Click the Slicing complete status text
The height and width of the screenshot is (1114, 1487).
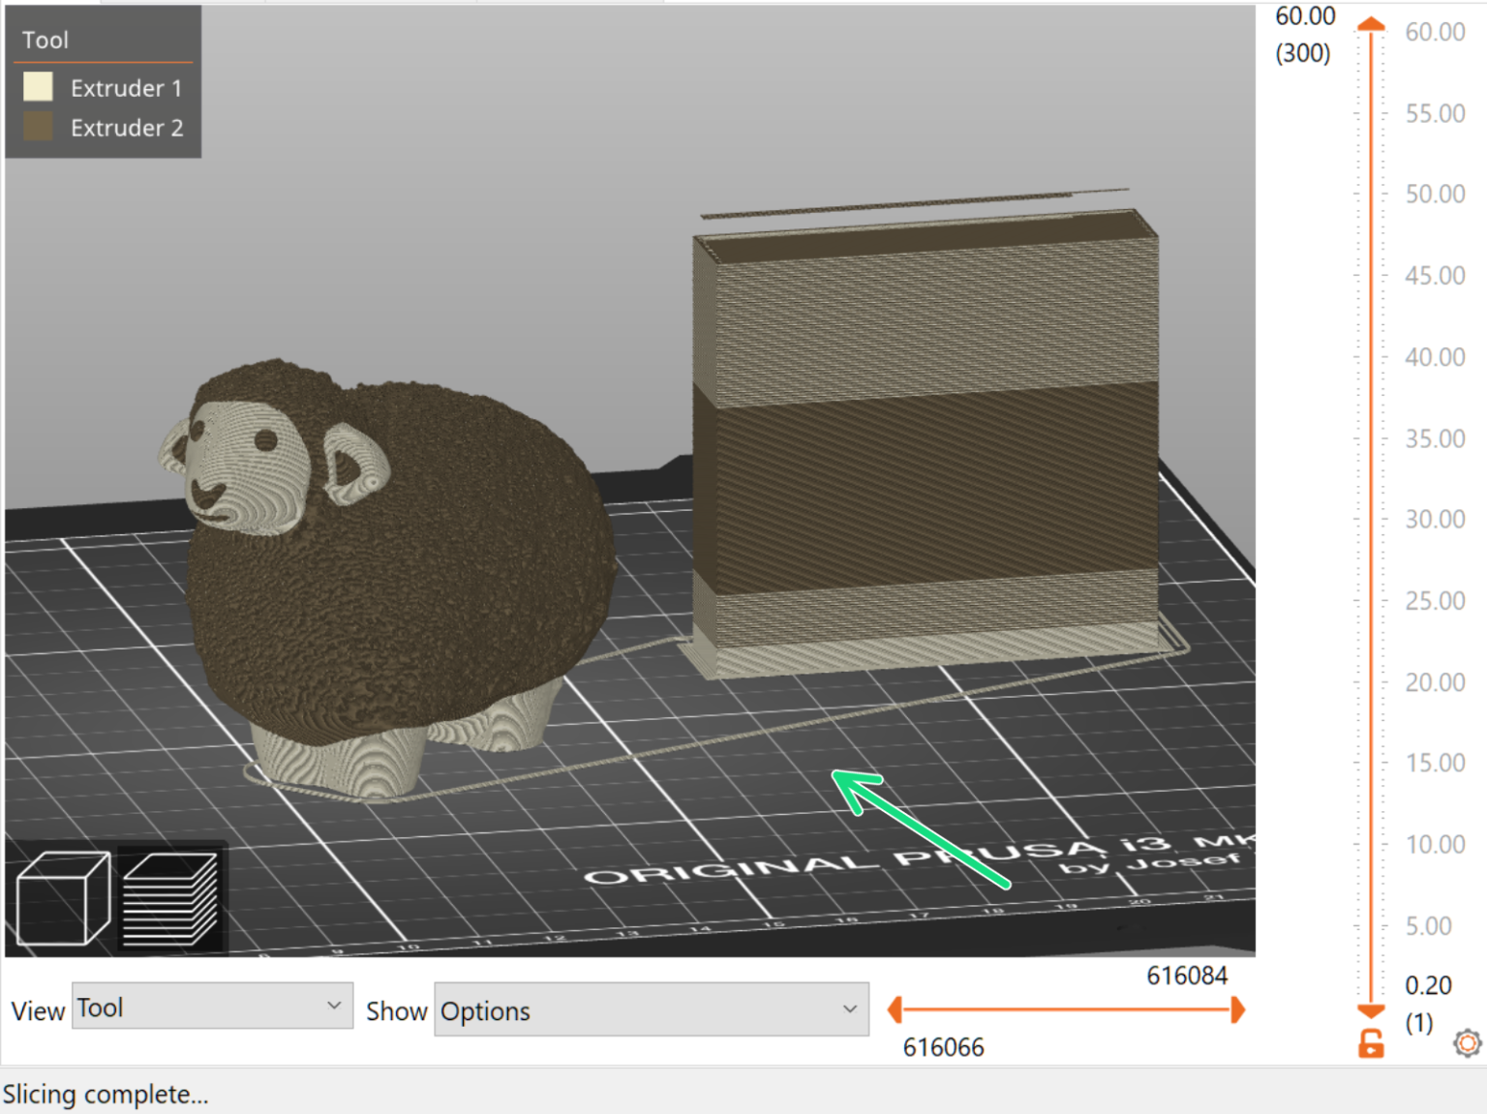point(106,1095)
